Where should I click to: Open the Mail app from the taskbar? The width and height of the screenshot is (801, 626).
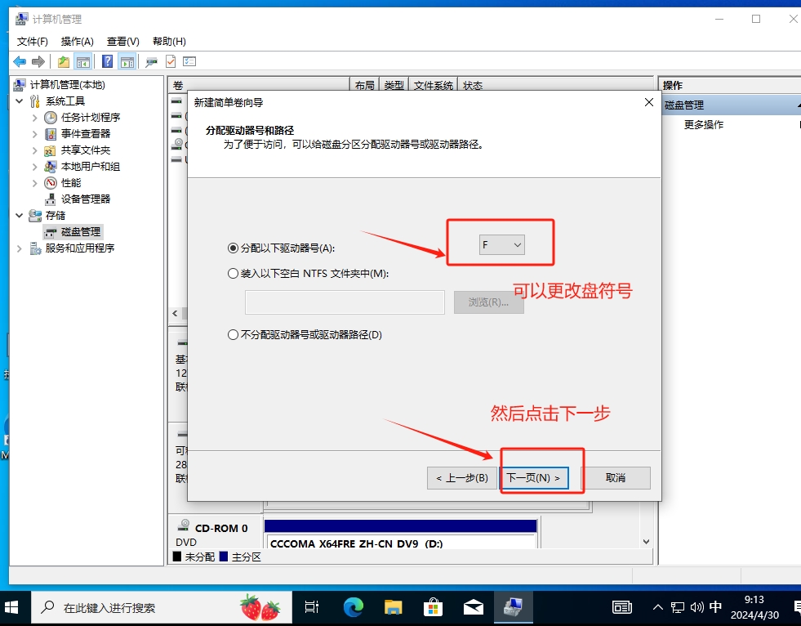pos(473,607)
